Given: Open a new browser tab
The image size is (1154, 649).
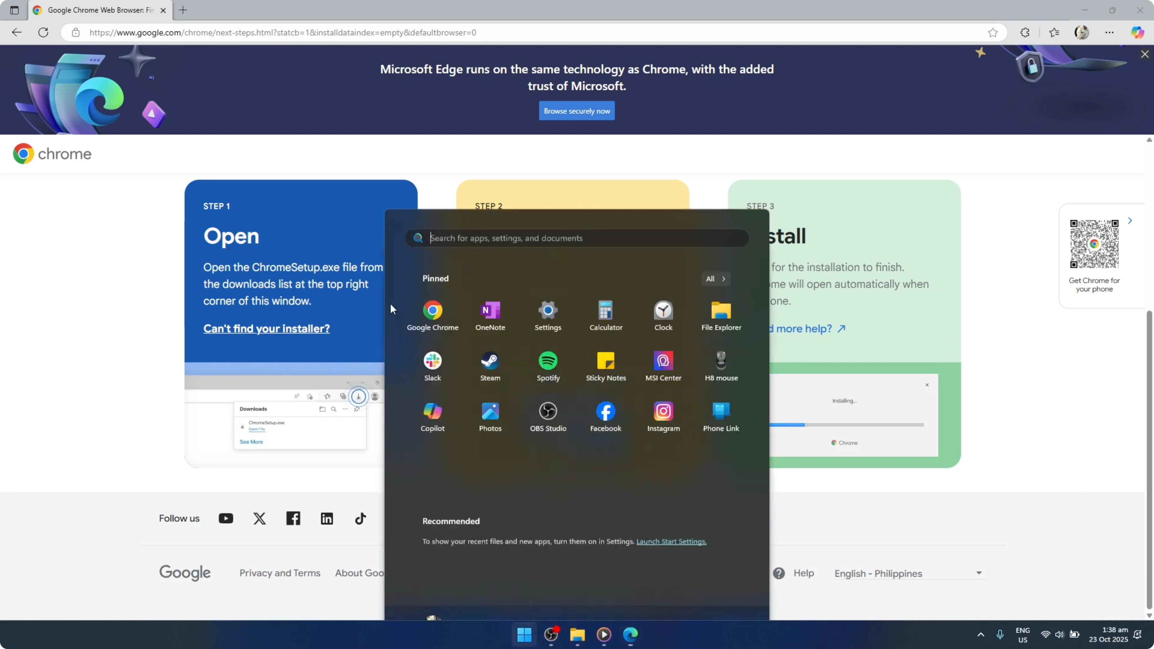Looking at the screenshot, I should point(183,10).
